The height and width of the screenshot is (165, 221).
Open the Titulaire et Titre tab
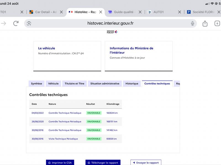coord(74,84)
